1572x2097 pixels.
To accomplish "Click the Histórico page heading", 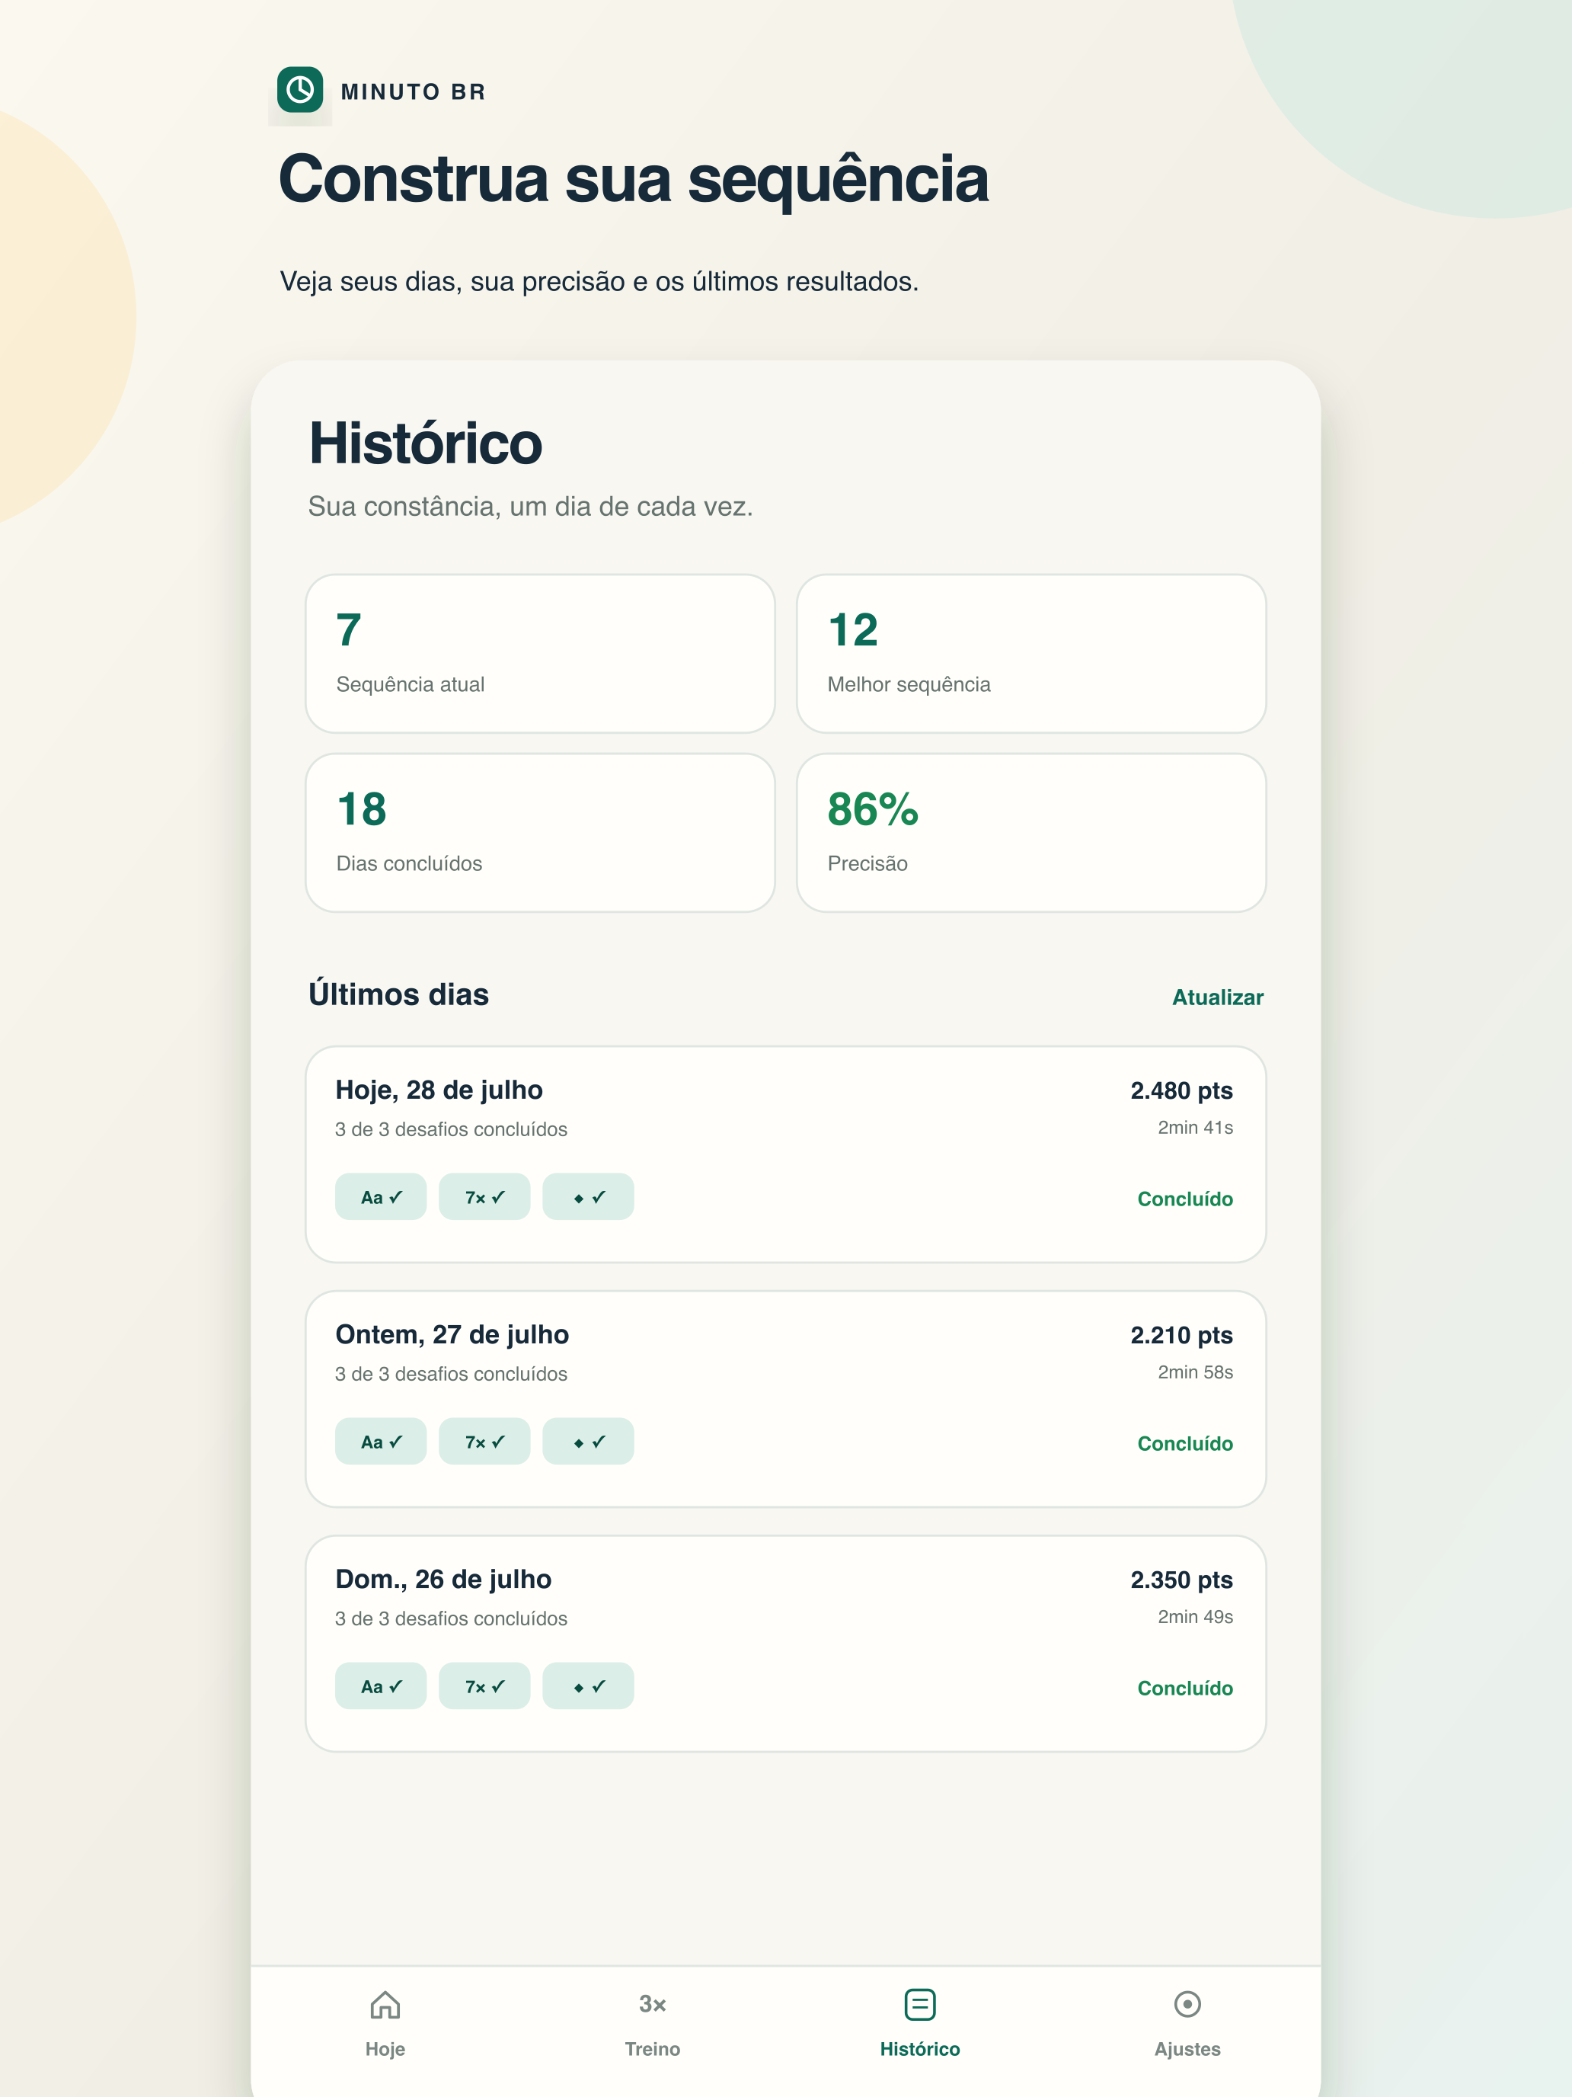I will (x=426, y=443).
